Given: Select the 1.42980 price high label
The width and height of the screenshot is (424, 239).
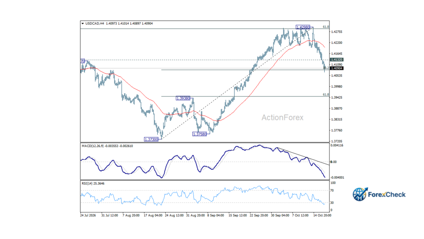Looking at the screenshot, I should [x=303, y=27].
